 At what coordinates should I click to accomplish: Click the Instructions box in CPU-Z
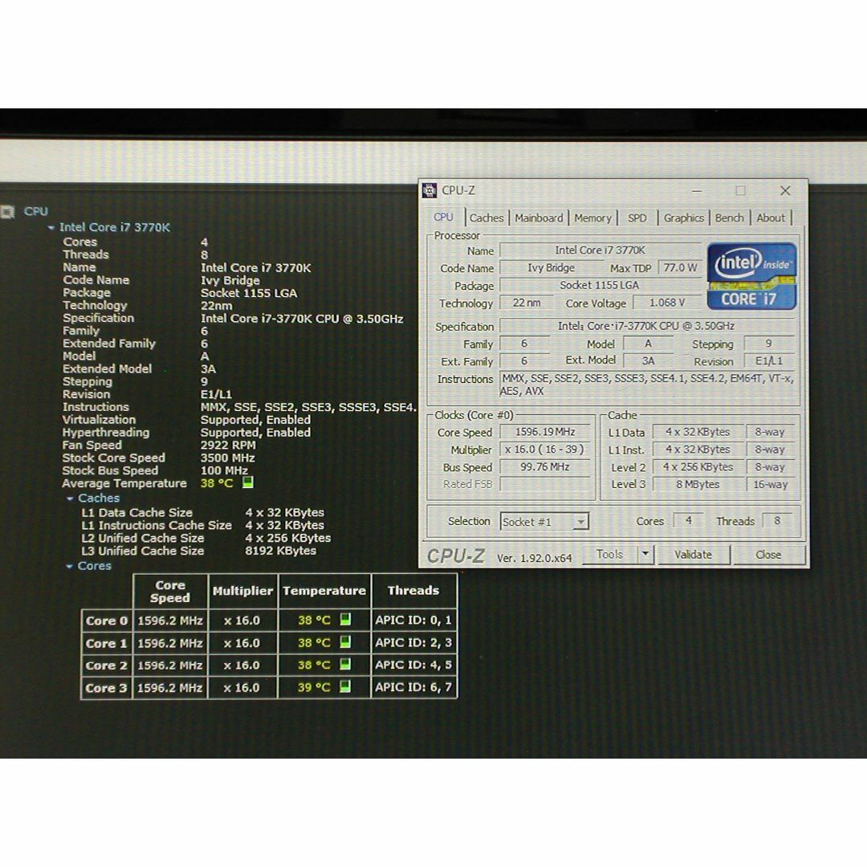click(x=648, y=385)
